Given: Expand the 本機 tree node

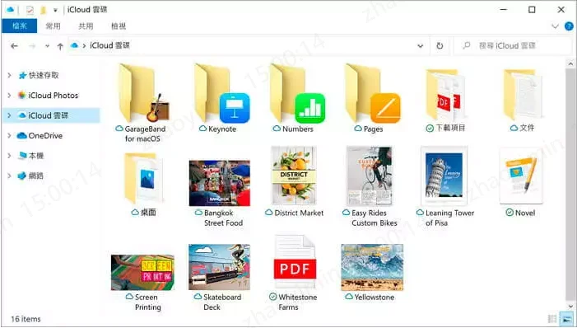Looking at the screenshot, I should tap(9, 156).
